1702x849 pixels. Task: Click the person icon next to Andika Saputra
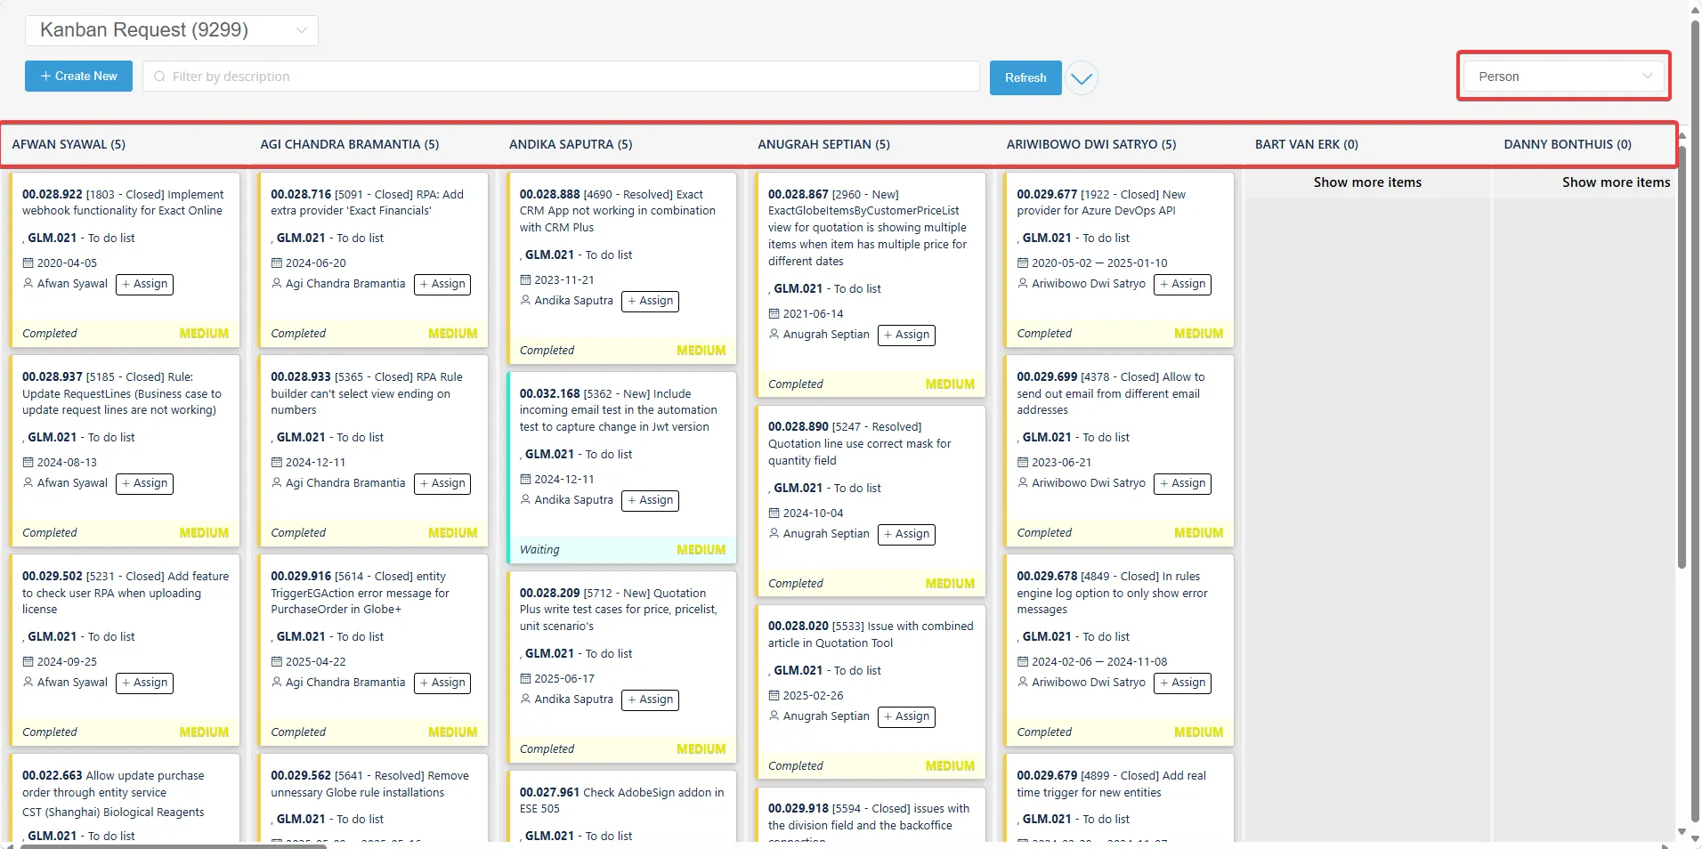pos(525,301)
